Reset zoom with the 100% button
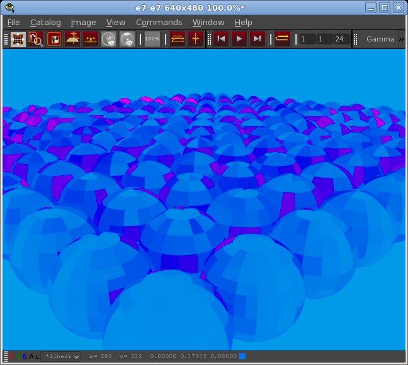Viewport: 408px width, 365px height. coord(152,39)
